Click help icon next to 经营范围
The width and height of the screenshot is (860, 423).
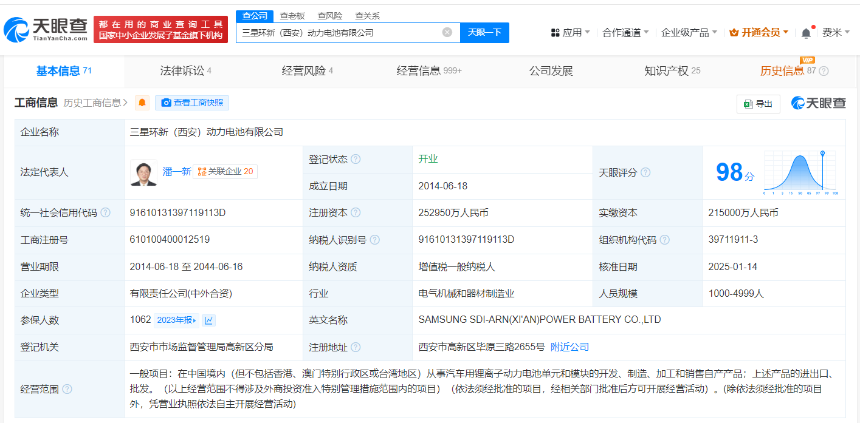pyautogui.click(x=67, y=389)
